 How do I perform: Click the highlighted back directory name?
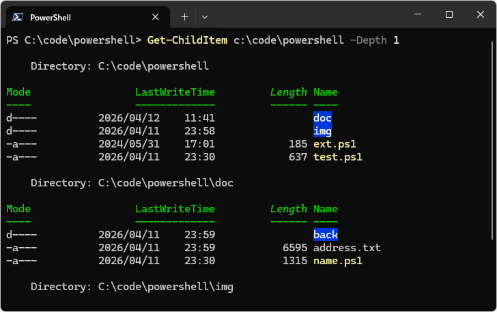pos(326,235)
